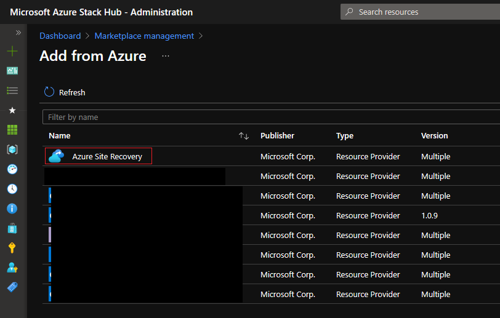Viewport: 500px width, 318px height.
Task: Sort the list by Name column arrows
Action: tap(244, 136)
